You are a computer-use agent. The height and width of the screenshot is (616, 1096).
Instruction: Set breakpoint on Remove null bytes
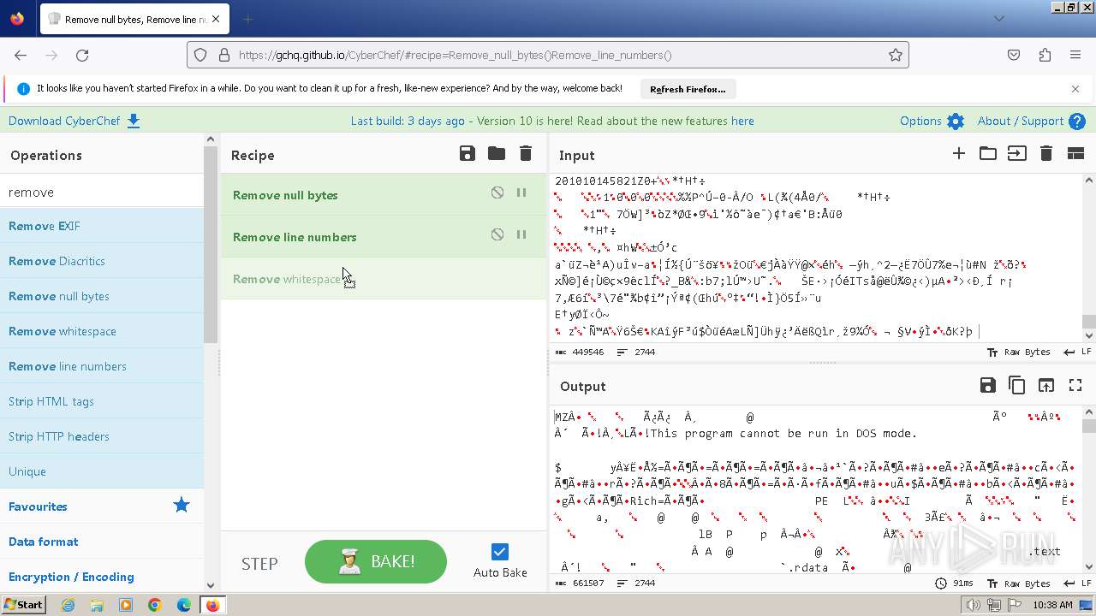[x=521, y=192]
